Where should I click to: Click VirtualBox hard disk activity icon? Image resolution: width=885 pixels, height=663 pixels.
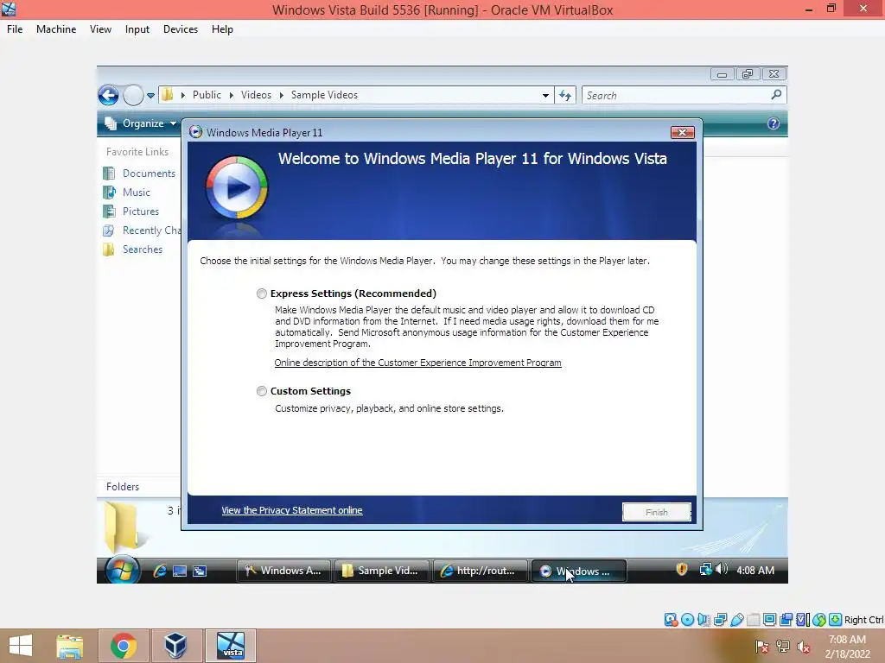click(671, 620)
